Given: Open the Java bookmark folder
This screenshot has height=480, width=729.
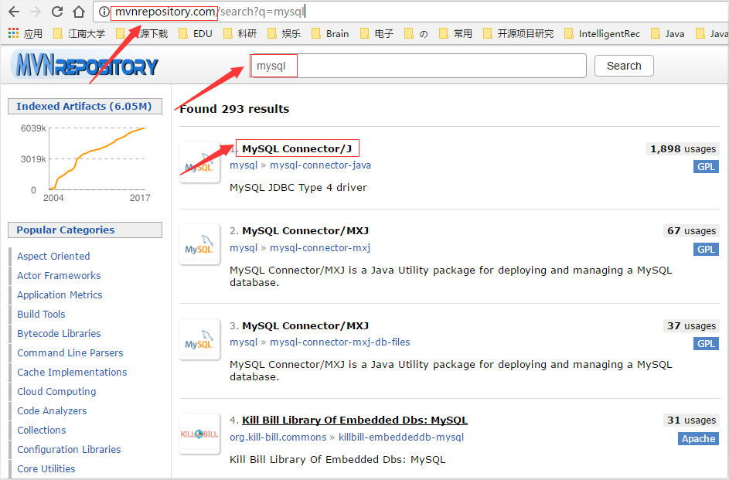Looking at the screenshot, I should pos(668,33).
